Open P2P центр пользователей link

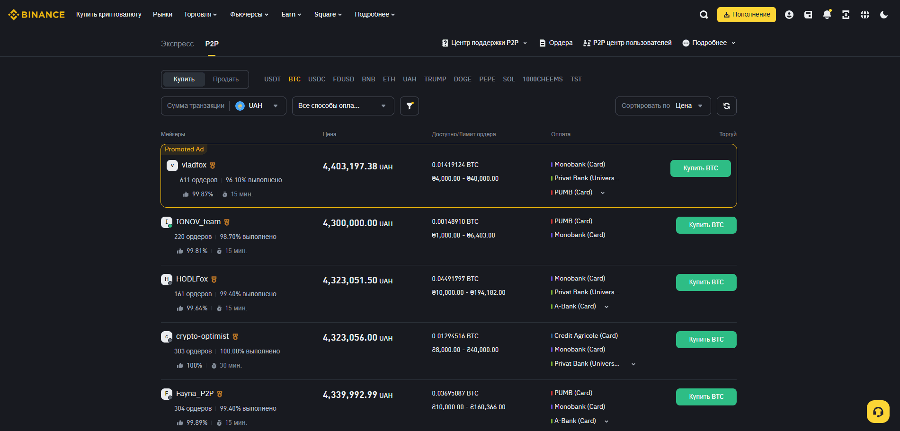[x=627, y=43]
